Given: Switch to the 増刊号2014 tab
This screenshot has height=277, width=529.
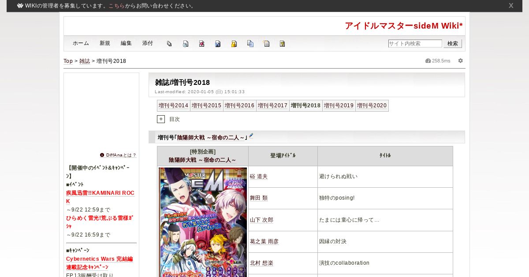Looking at the screenshot, I should (174, 106).
